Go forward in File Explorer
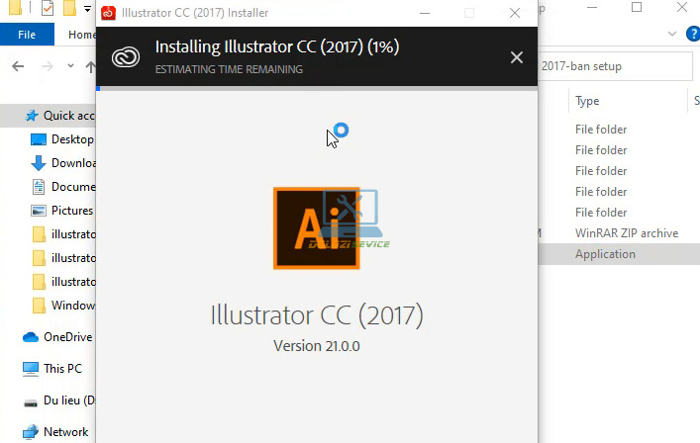The image size is (700, 443). [47, 66]
